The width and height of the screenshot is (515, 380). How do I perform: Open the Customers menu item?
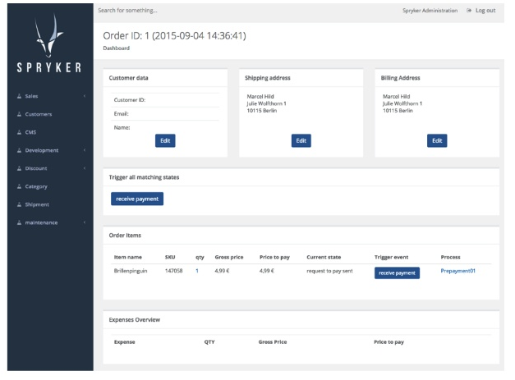(x=39, y=114)
